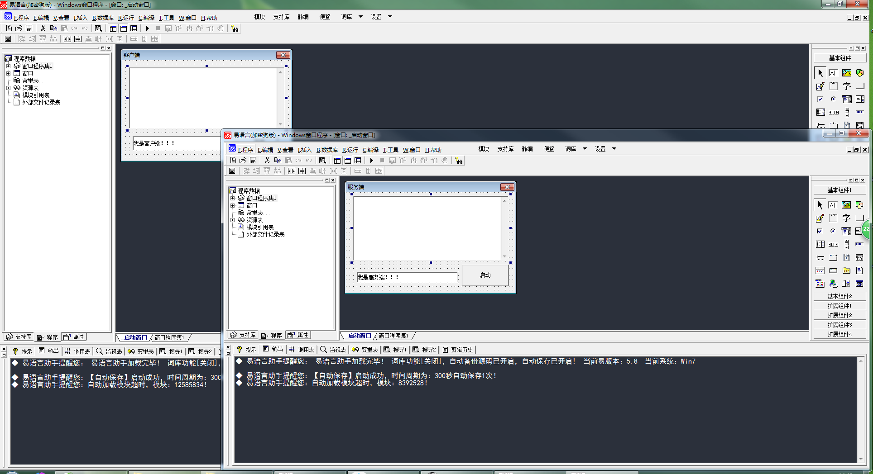
Task: Click the binoculars help-search icon in back window
Action: coord(235,28)
